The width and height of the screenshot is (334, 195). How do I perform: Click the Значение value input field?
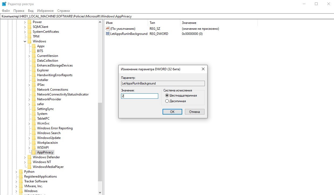[x=139, y=96]
